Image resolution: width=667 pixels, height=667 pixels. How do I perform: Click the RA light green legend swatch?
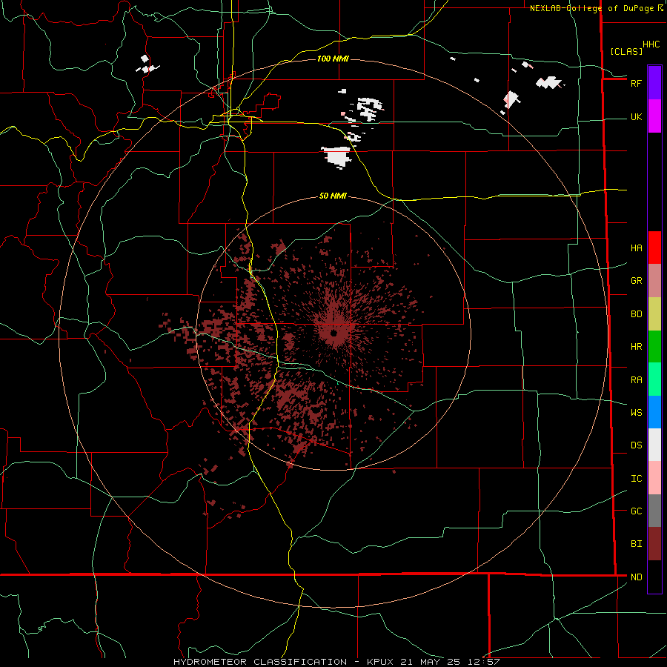click(x=654, y=379)
